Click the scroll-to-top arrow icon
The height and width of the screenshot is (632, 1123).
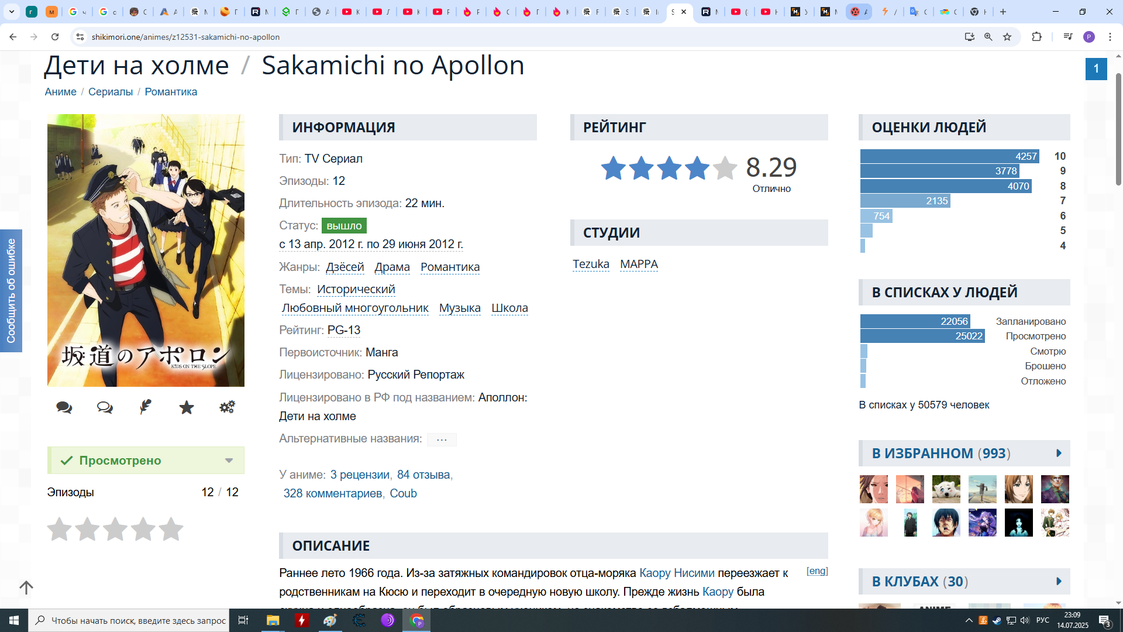(x=26, y=587)
